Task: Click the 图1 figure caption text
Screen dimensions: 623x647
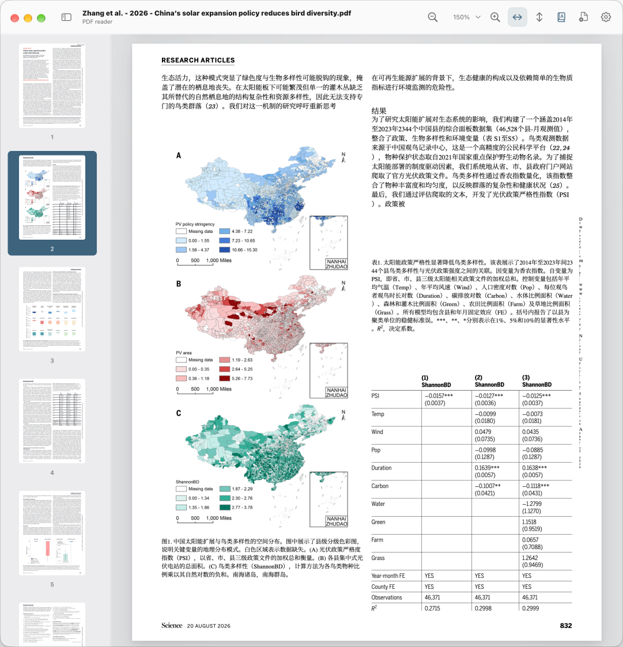Action: point(262,558)
